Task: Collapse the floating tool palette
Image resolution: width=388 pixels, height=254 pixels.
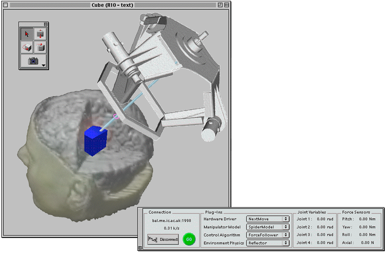Action: [45, 24]
